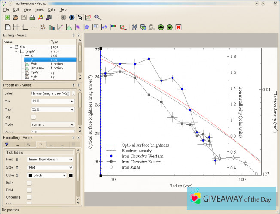Add a function plot widget
280x214 pixels.
(69, 27)
